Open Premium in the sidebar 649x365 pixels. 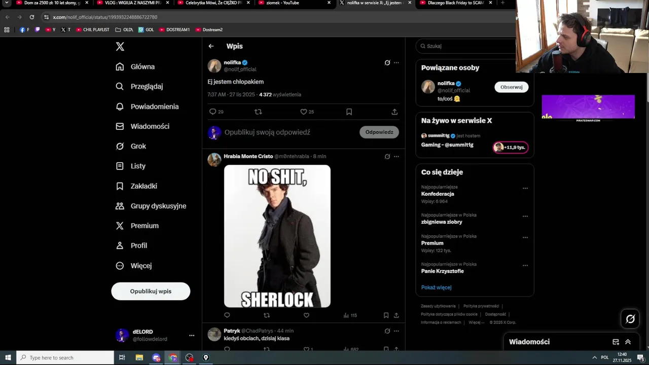(137, 226)
